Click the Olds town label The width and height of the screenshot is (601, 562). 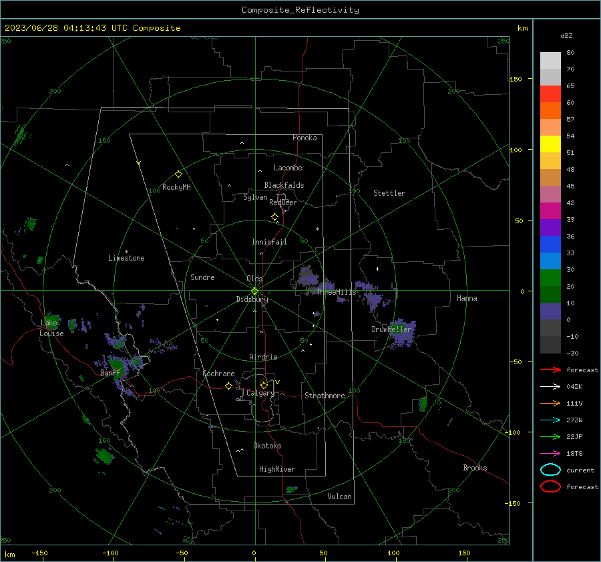[254, 279]
